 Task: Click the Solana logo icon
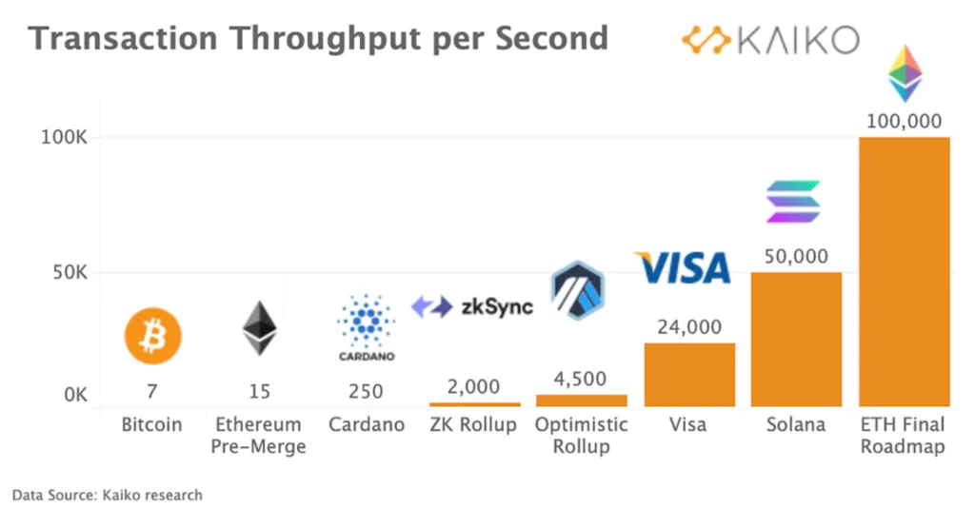click(x=793, y=202)
